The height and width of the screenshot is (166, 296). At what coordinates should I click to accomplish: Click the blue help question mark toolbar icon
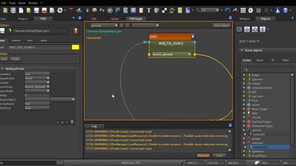point(285,10)
